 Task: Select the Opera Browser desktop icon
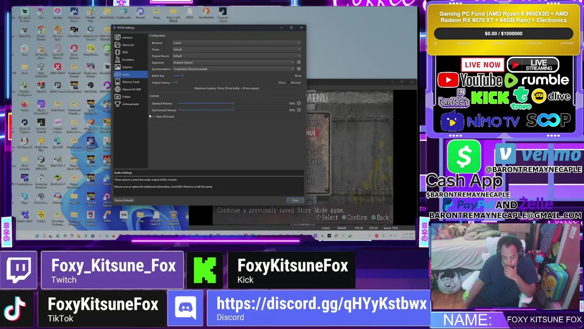(74, 50)
